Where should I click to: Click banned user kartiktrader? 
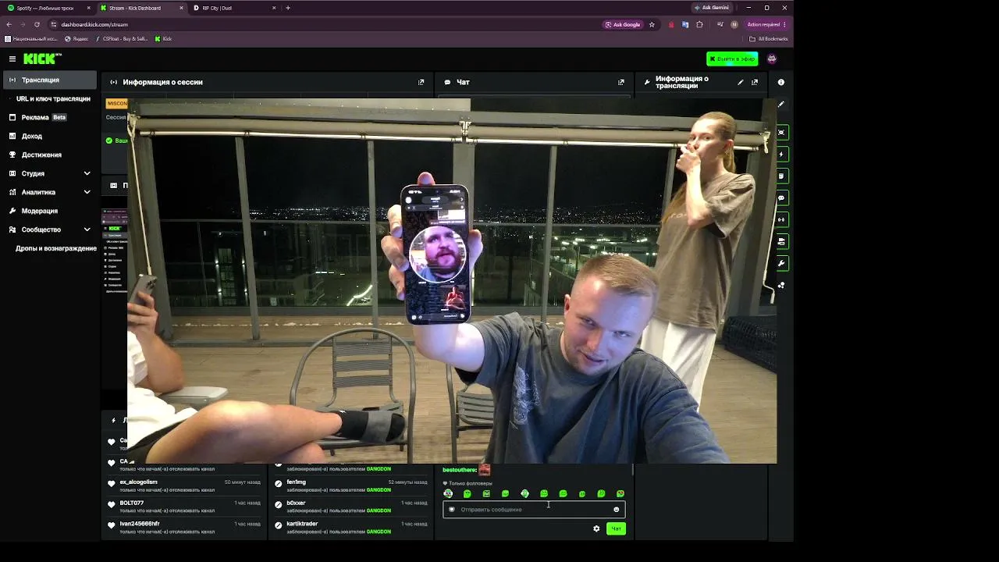(x=302, y=524)
